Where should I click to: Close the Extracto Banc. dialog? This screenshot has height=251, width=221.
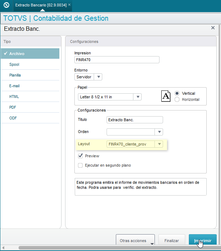click(213, 28)
